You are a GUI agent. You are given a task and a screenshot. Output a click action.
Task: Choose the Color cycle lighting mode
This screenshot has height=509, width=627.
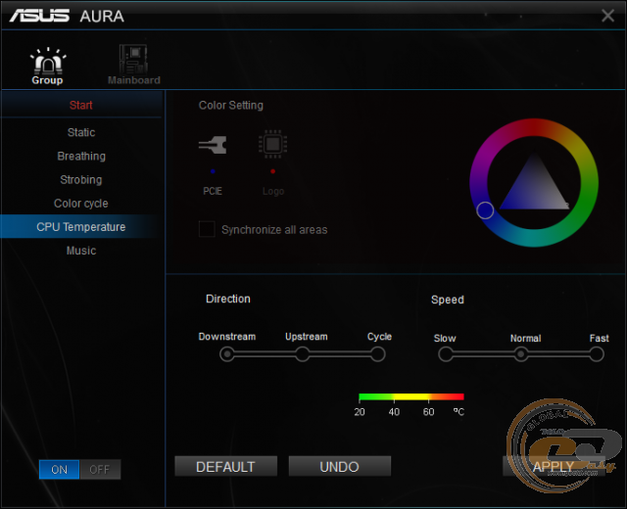(x=81, y=203)
